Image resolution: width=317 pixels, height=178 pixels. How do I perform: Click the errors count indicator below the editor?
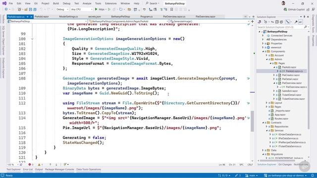[x=31, y=165]
